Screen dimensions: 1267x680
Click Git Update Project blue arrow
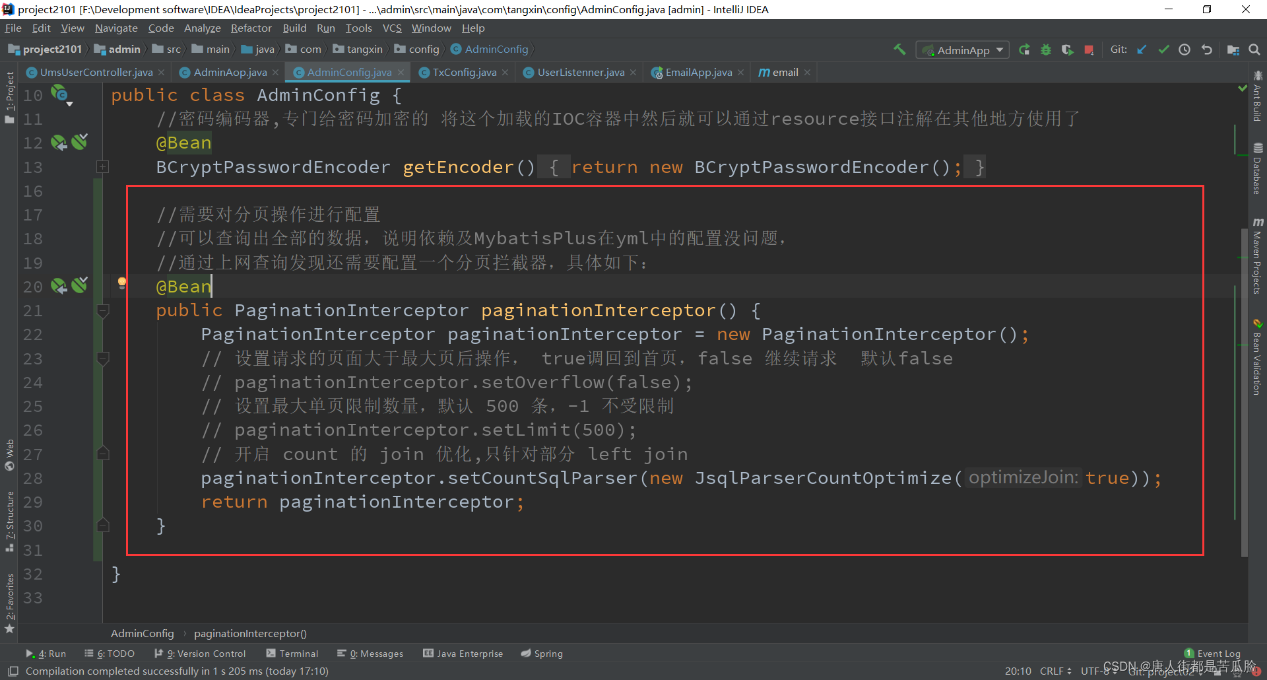click(1142, 50)
